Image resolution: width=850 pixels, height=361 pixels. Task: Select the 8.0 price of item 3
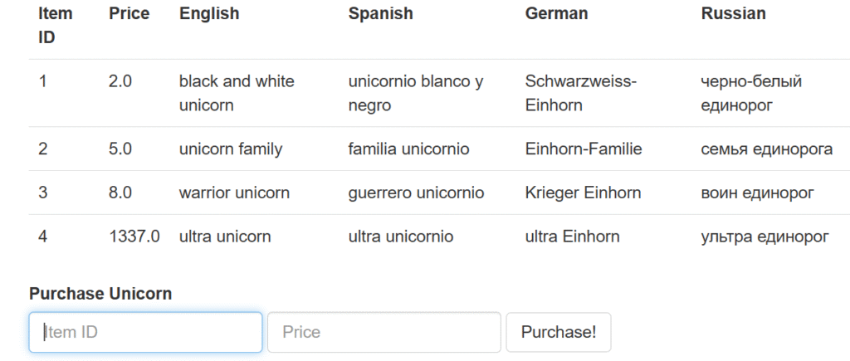coord(120,193)
